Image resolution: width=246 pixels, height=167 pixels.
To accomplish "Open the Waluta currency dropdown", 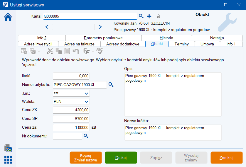I will (86, 102).
